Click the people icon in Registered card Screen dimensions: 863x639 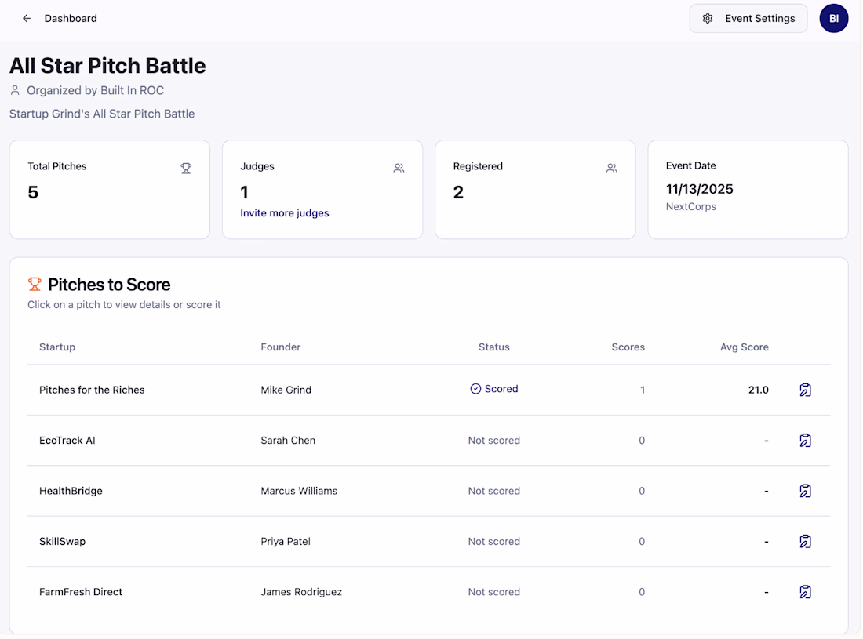click(611, 168)
